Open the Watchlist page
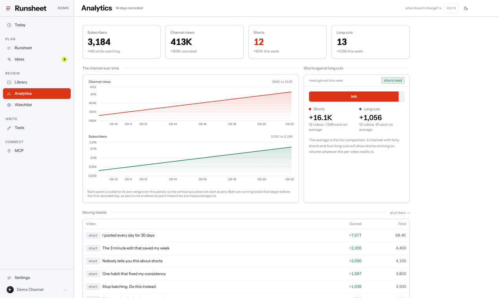The height and width of the screenshot is (298, 499). point(37,105)
